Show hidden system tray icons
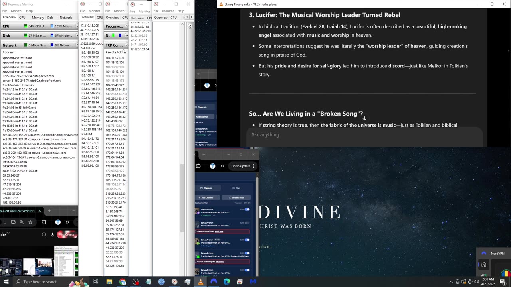 (x=451, y=282)
